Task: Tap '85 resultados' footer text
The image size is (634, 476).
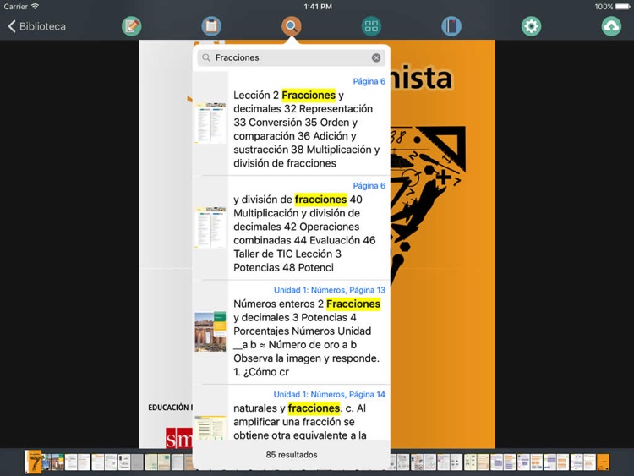Action: 292,455
